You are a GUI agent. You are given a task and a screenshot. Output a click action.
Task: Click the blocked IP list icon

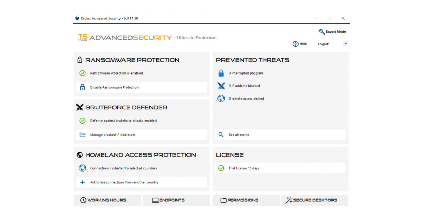pos(82,135)
